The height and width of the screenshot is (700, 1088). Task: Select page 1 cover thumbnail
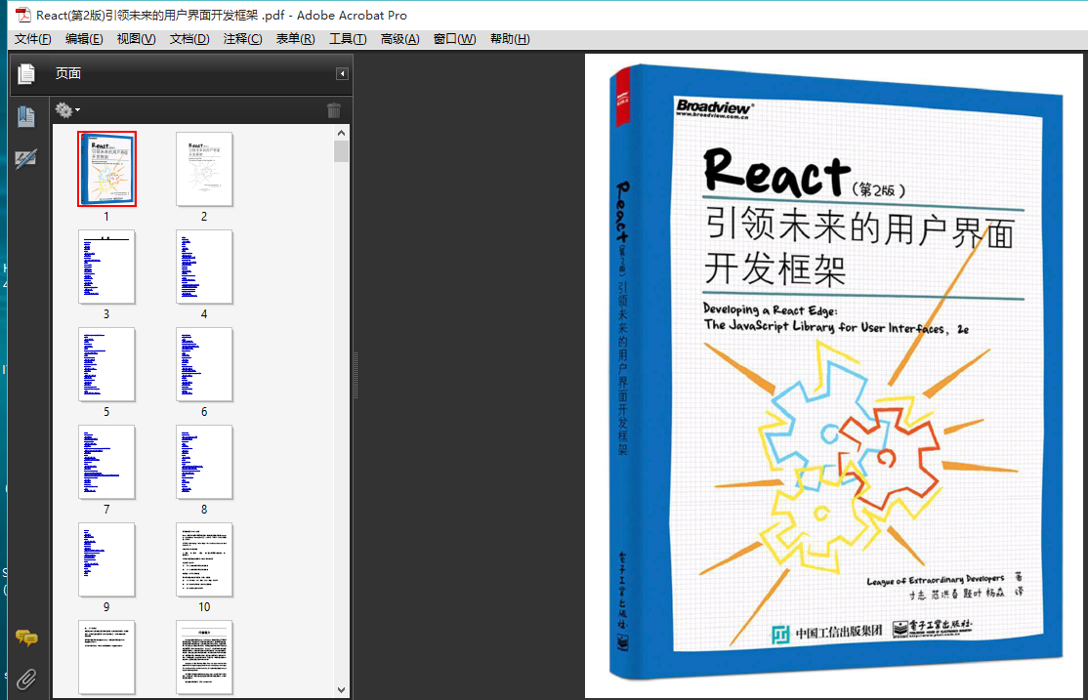pos(106,169)
